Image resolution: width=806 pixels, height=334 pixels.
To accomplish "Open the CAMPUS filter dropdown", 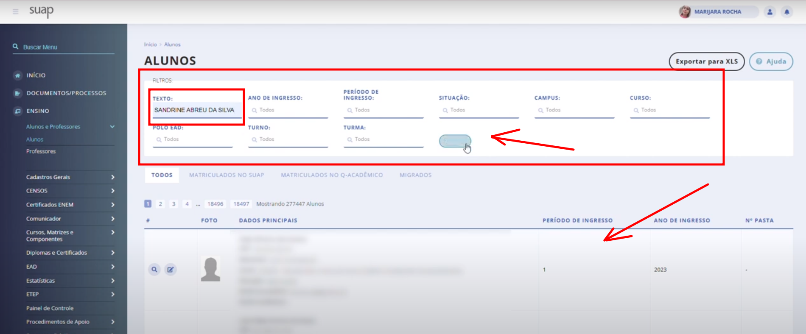I will tap(574, 110).
